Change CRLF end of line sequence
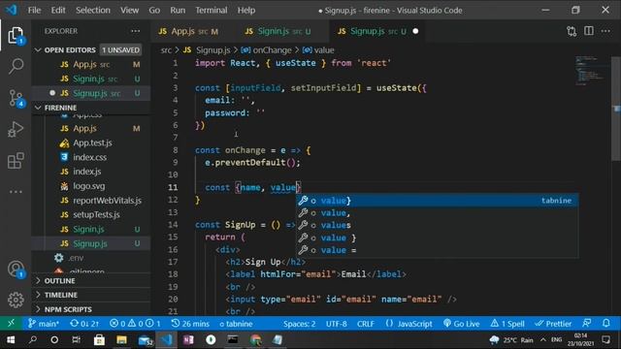This screenshot has height=349, width=621. 366,323
